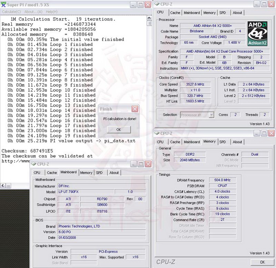Switch to About tab in top CPU-Z window
Screen dimensions: 276x268
237,13
